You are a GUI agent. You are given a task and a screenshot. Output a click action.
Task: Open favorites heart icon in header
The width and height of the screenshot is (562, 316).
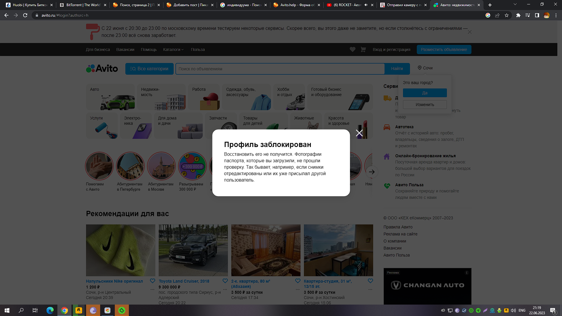click(353, 49)
